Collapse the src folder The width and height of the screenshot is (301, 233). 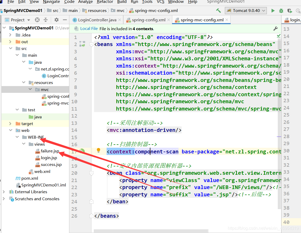pyautogui.click(x=11, y=48)
